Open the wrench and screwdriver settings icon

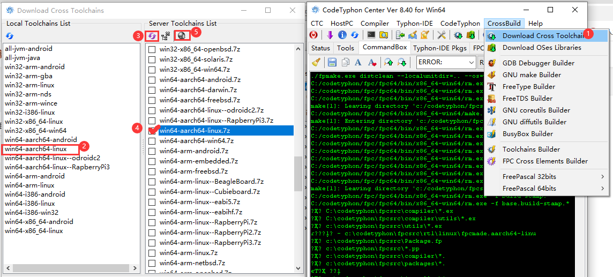click(442, 35)
